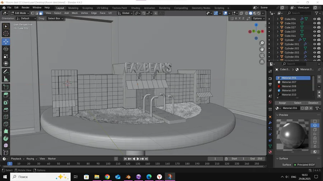The height and width of the screenshot is (181, 323).
Task: Click the Assign material button
Action: click(282, 103)
